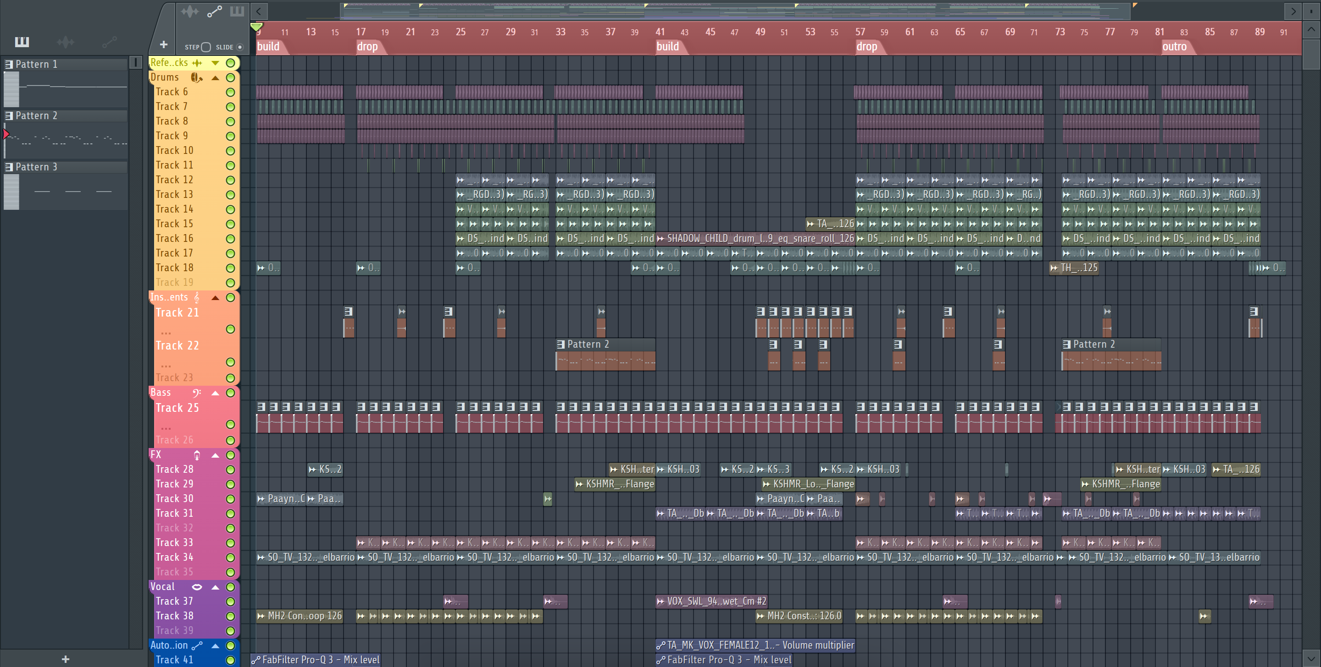Click the down arrow of the vertical scrollbar
The height and width of the screenshot is (667, 1321).
point(1310,658)
